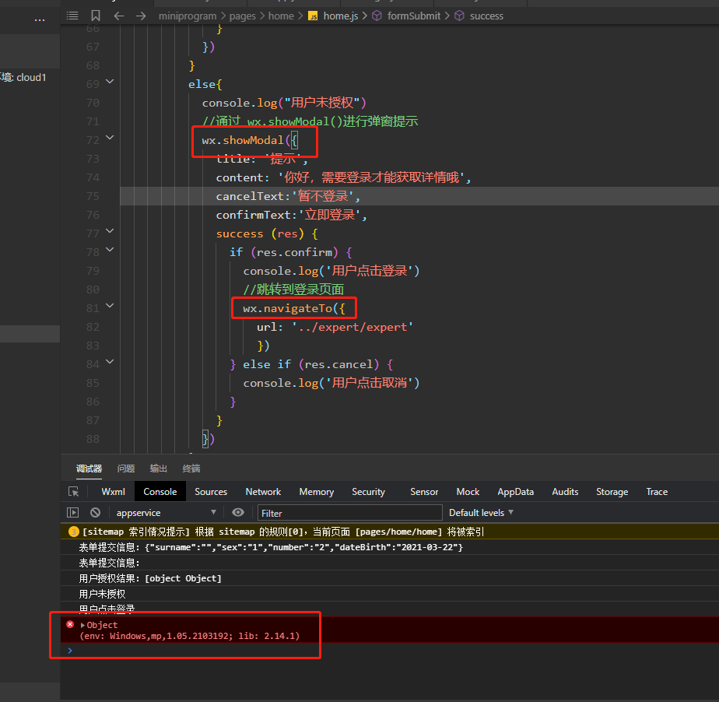Fold the wx.showModal block at line 72
The height and width of the screenshot is (702, 719).
(x=110, y=138)
